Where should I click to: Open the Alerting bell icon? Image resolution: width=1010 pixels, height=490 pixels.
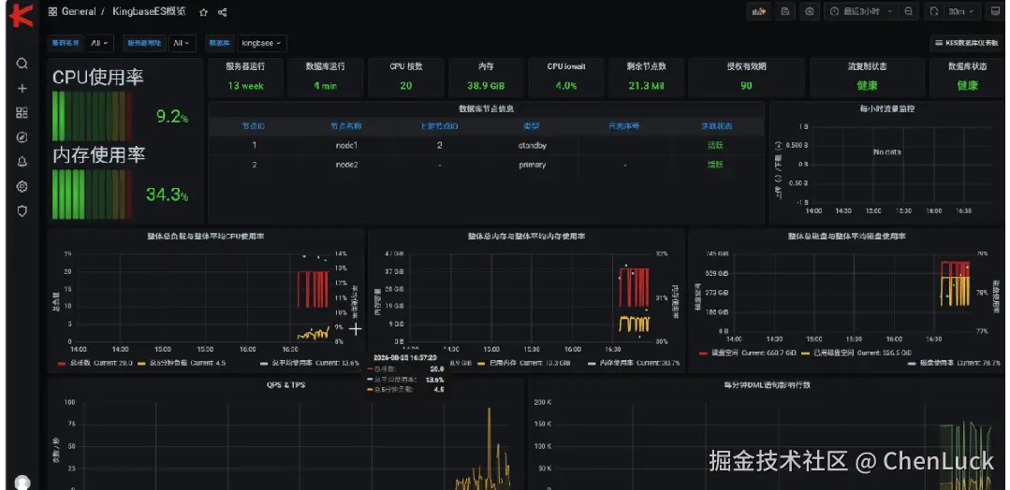(x=22, y=162)
